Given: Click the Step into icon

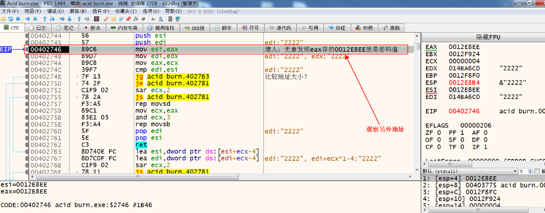Looking at the screenshot, I should [45, 19].
